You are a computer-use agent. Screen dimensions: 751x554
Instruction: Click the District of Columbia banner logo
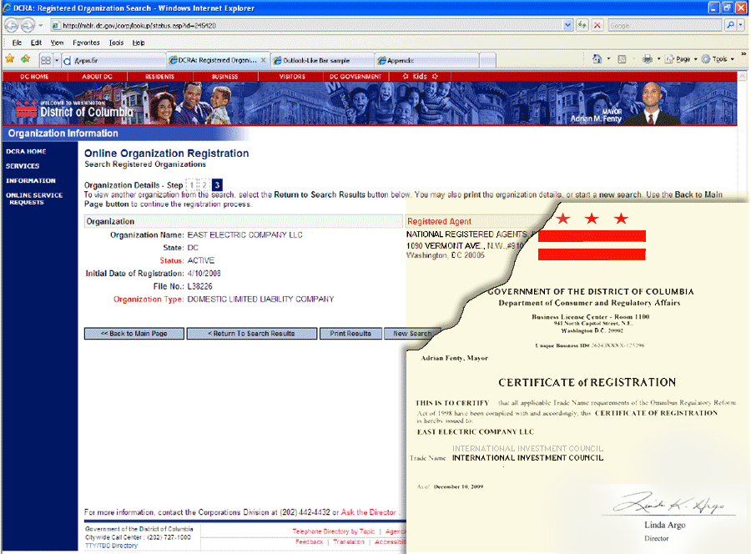point(74,109)
